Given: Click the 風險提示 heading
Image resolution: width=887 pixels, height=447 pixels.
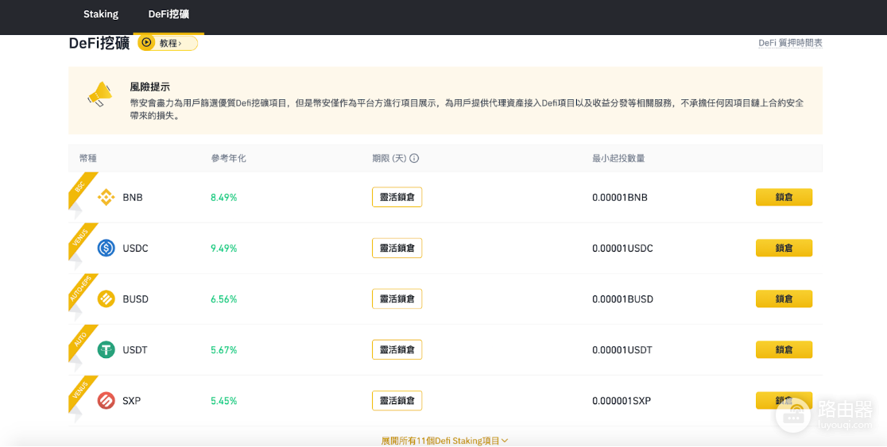Looking at the screenshot, I should tap(150, 87).
